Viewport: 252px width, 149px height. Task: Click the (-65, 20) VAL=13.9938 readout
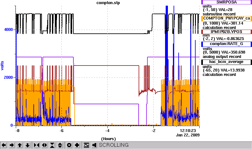224,70
